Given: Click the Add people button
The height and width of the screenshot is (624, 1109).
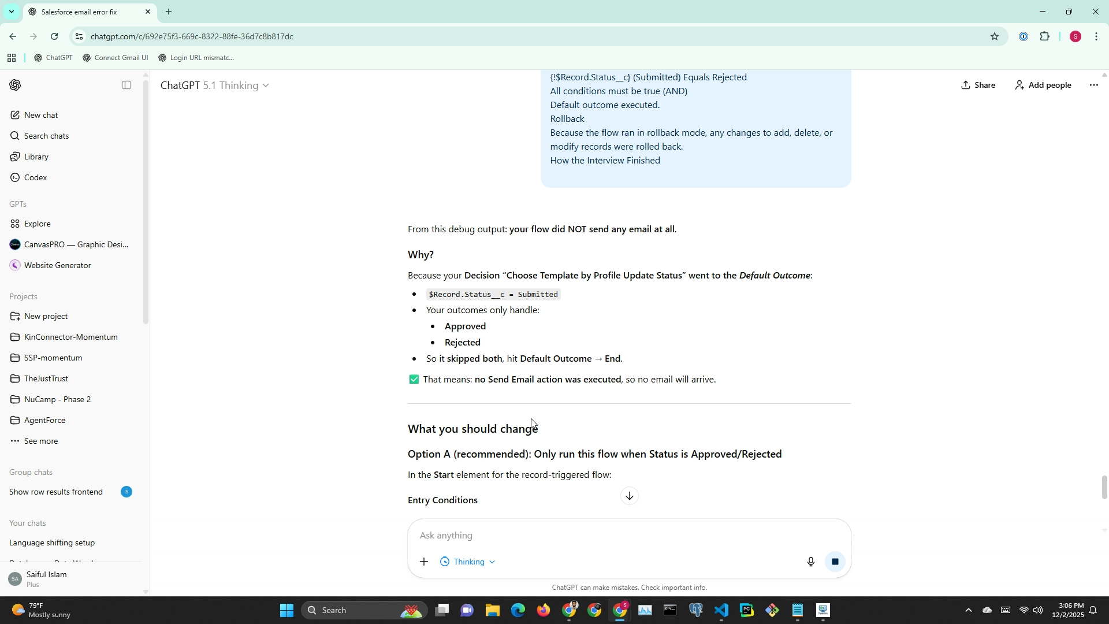Looking at the screenshot, I should [x=1043, y=85].
